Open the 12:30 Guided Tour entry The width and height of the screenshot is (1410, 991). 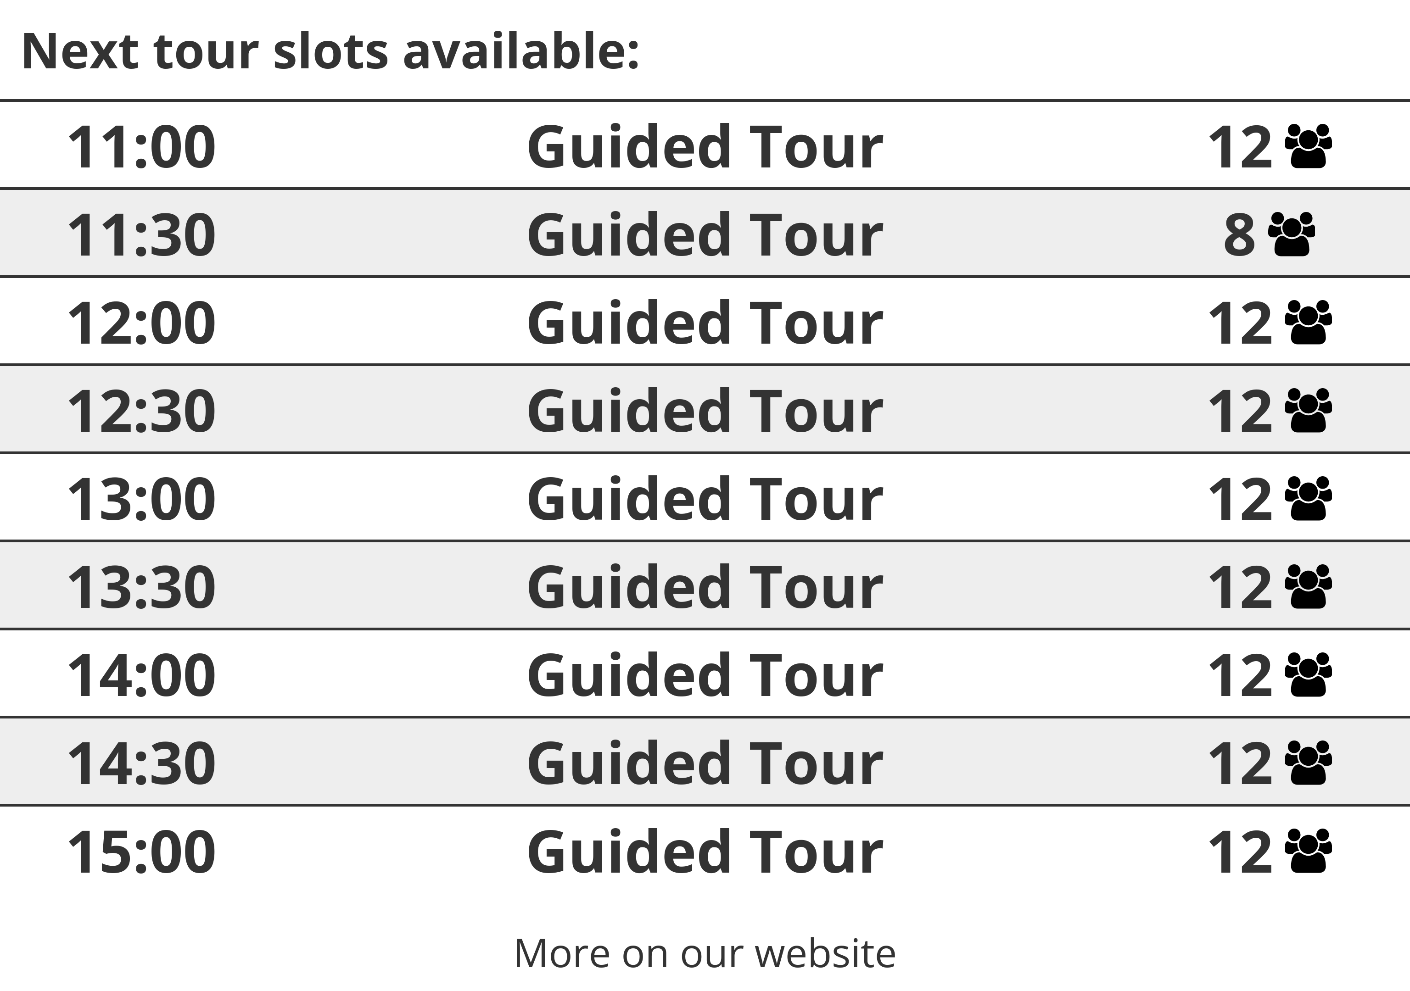[x=705, y=411]
